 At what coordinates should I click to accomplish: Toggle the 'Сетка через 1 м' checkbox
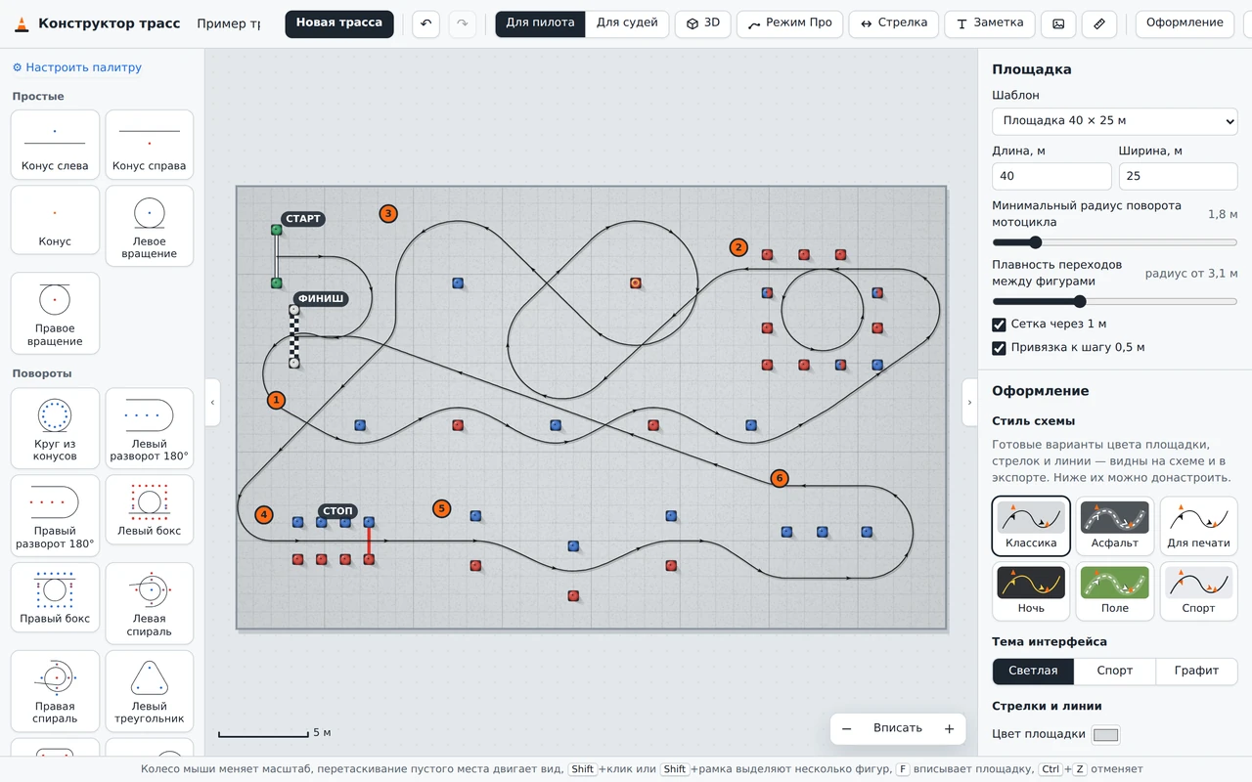999,325
